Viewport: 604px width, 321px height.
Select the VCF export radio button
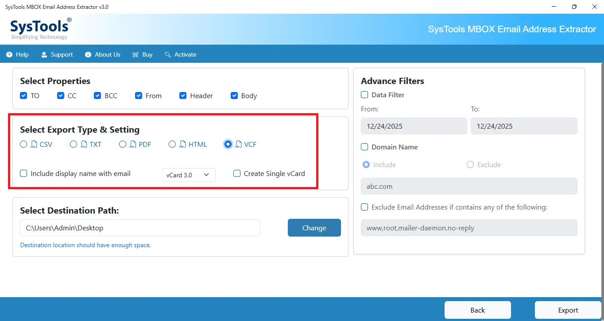point(228,144)
